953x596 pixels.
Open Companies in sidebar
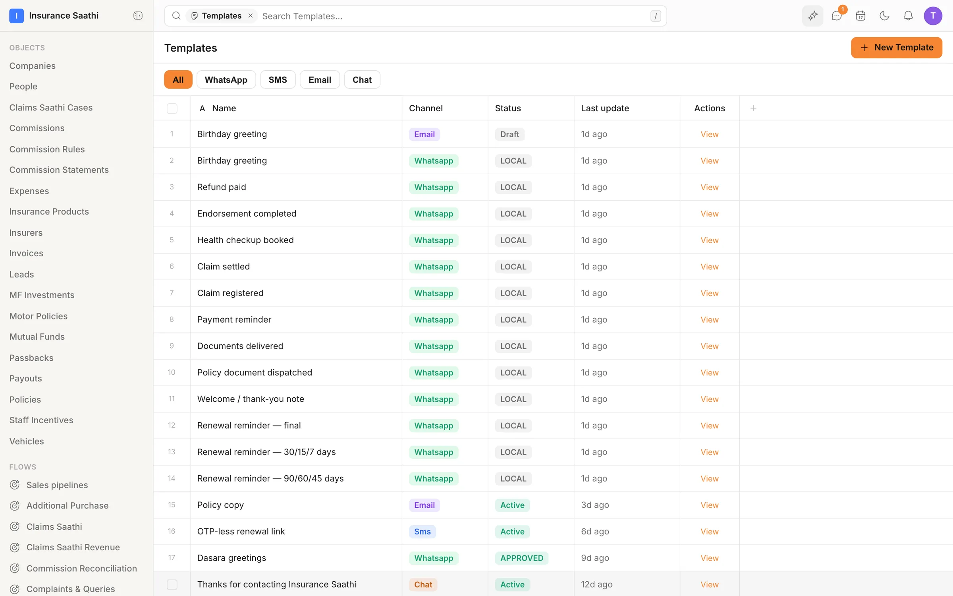click(32, 66)
